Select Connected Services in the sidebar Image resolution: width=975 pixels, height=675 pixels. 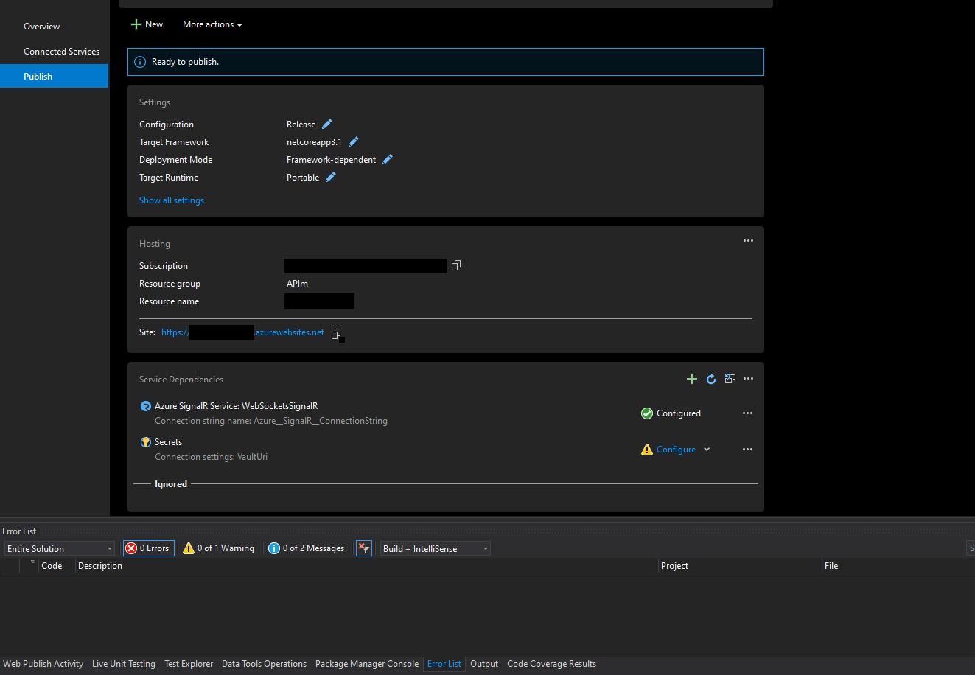point(61,52)
